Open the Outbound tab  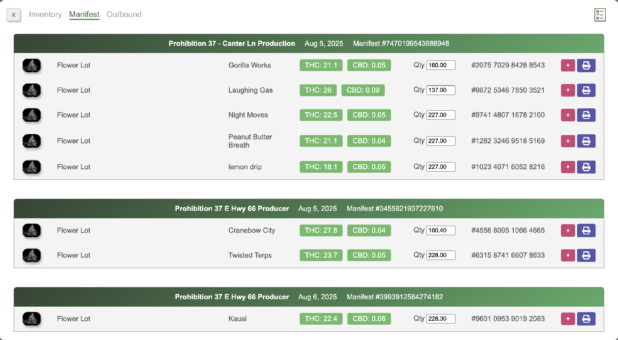[x=124, y=15]
